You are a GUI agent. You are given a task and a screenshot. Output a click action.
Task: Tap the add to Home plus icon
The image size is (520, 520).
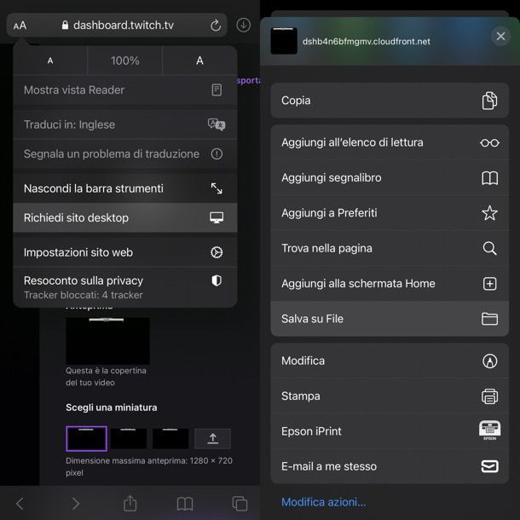(x=490, y=284)
